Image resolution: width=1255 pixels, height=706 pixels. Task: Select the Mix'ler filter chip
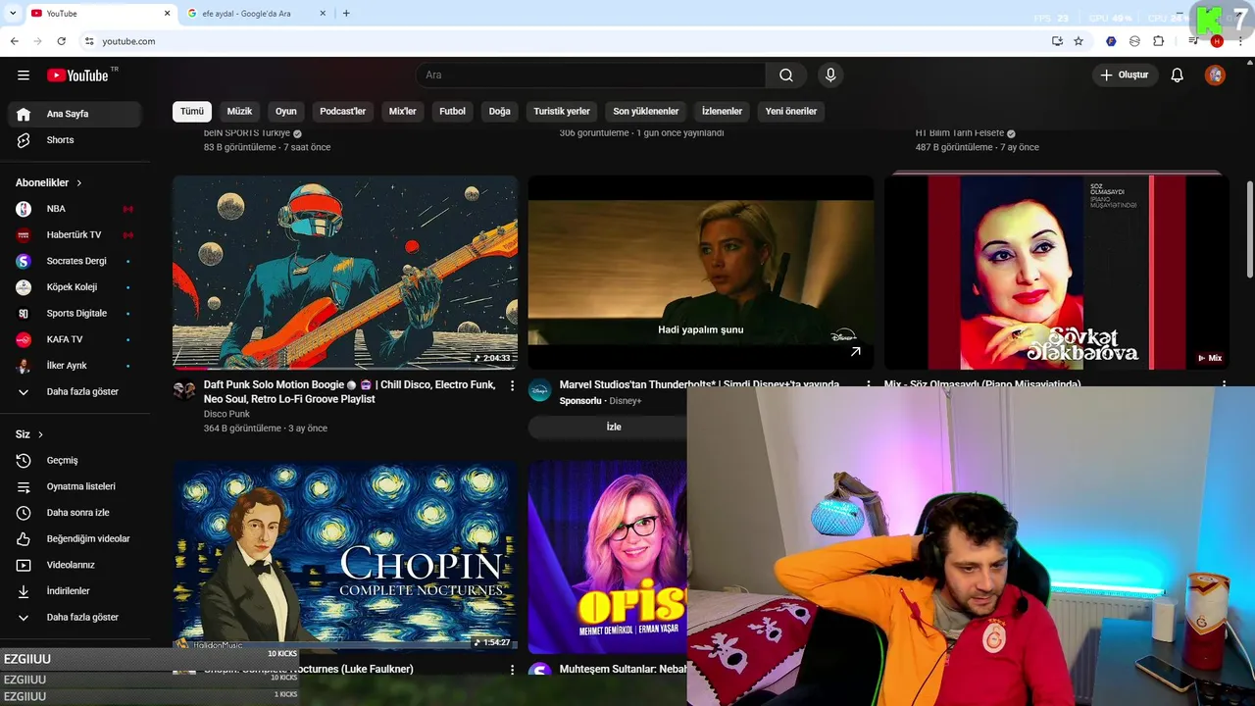403,112
